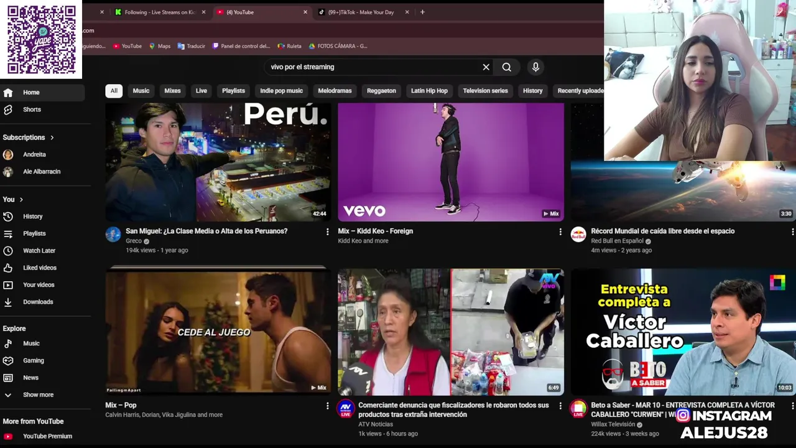Viewport: 796px width, 448px height.
Task: Select the All filter chip
Action: click(114, 91)
